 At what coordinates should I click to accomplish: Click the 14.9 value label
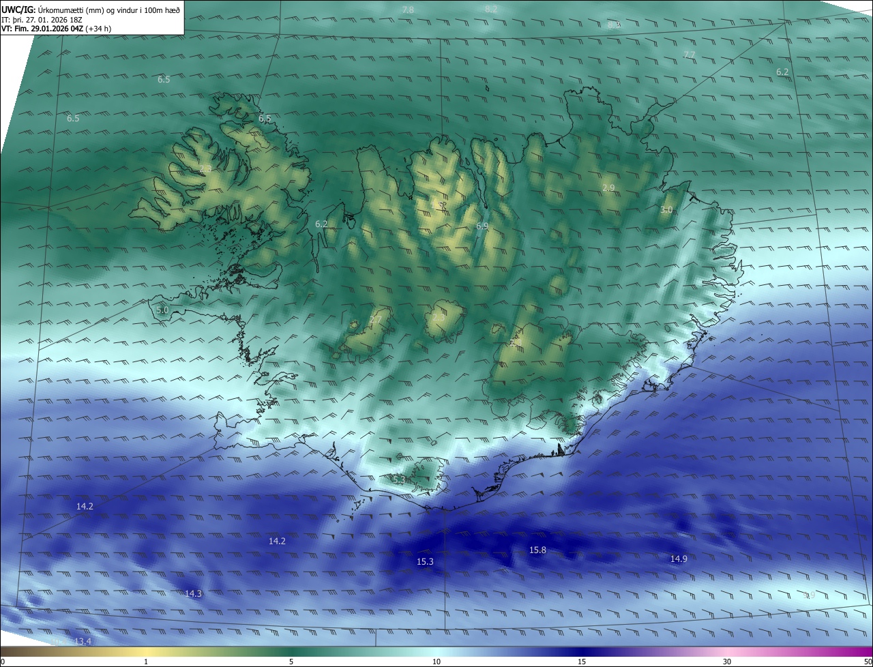(x=679, y=559)
